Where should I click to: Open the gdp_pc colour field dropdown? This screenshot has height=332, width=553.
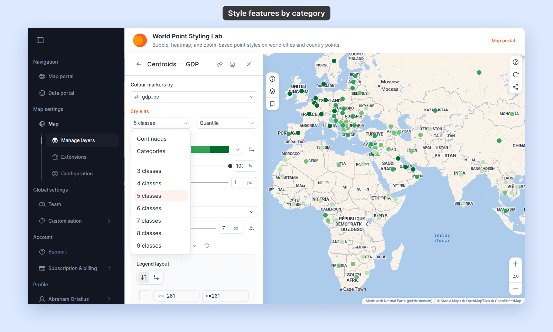(194, 97)
